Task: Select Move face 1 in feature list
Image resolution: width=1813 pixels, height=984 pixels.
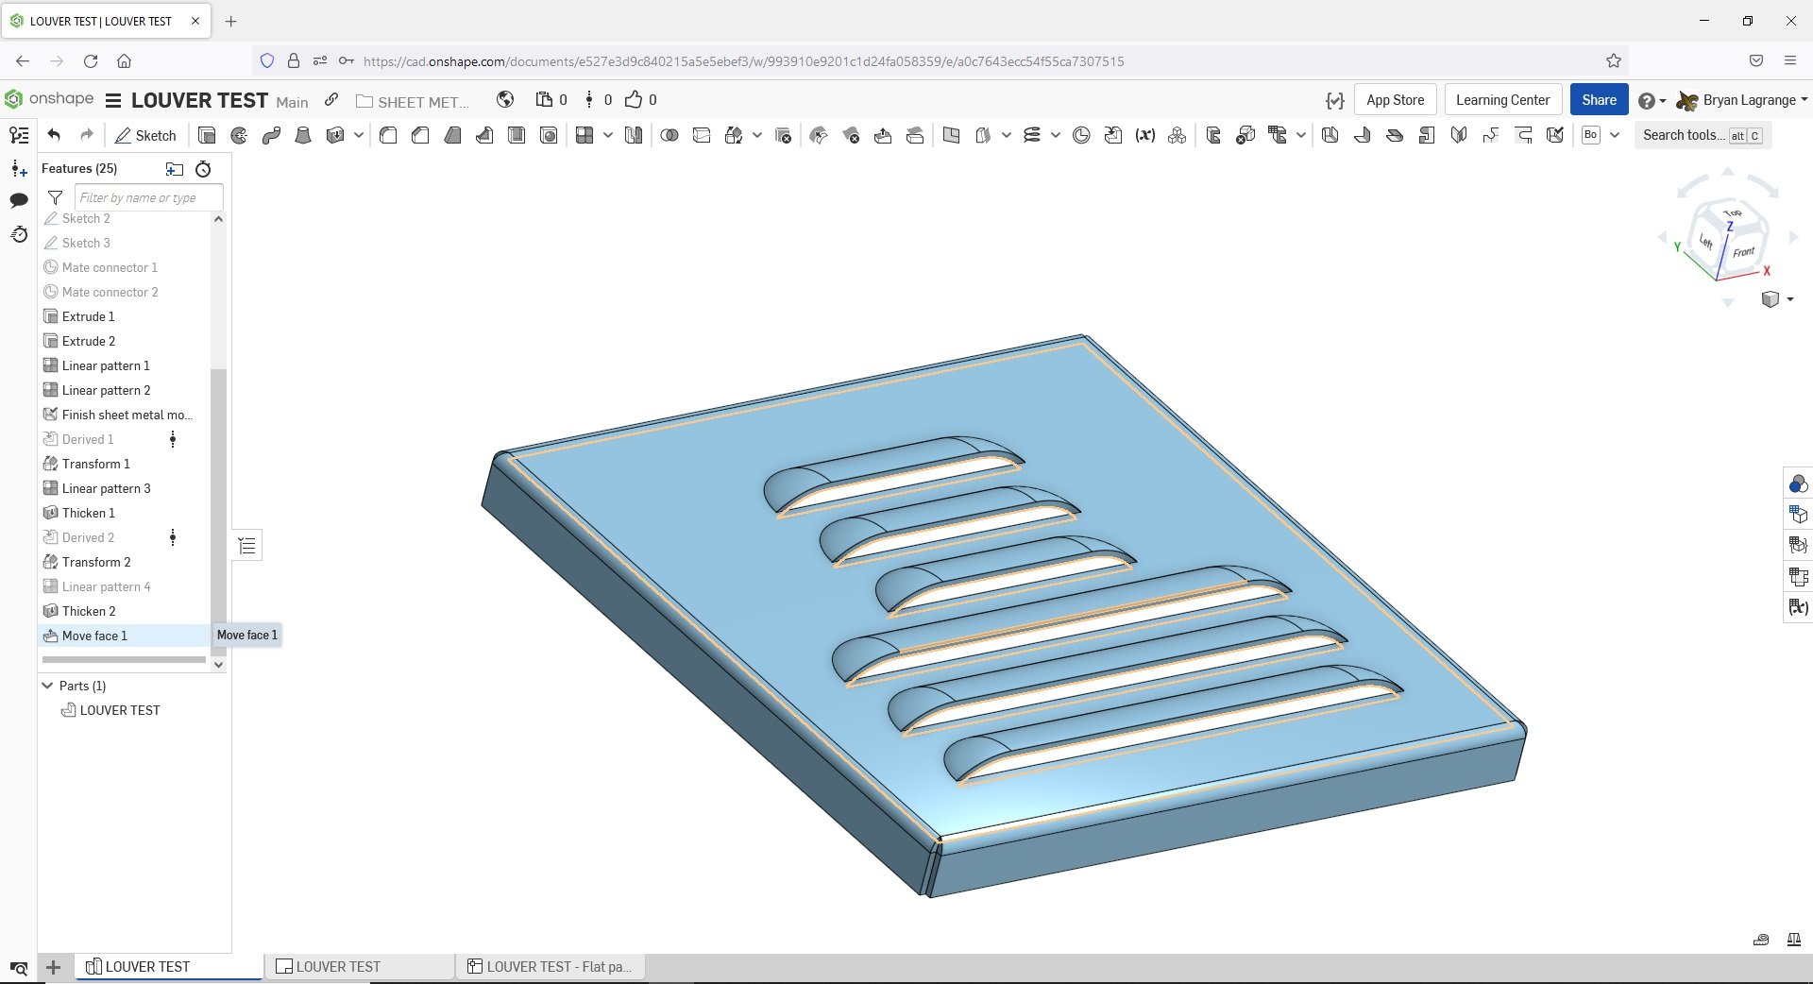Action: (124, 636)
